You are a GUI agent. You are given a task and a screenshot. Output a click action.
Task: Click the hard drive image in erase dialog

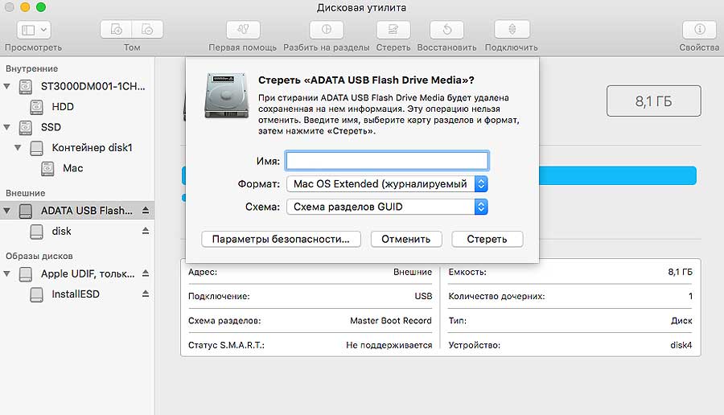226,96
